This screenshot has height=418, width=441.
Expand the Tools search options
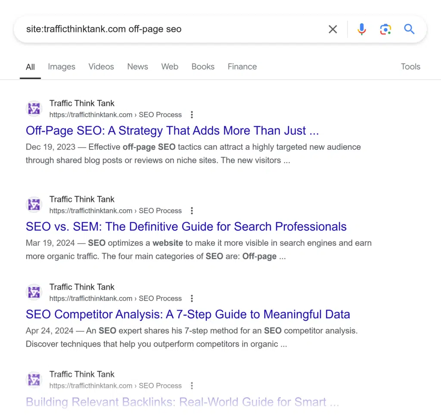(410, 67)
